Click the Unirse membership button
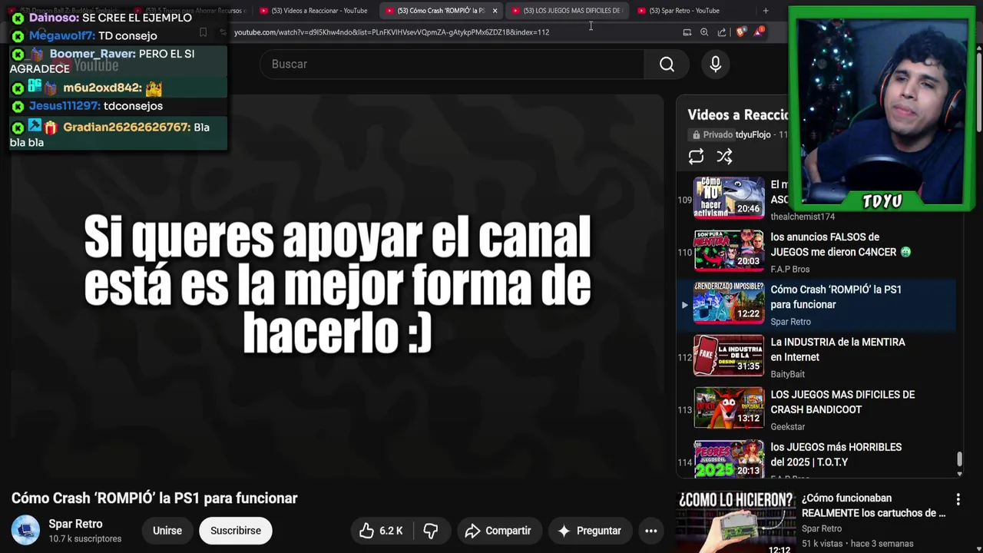 [x=167, y=531]
